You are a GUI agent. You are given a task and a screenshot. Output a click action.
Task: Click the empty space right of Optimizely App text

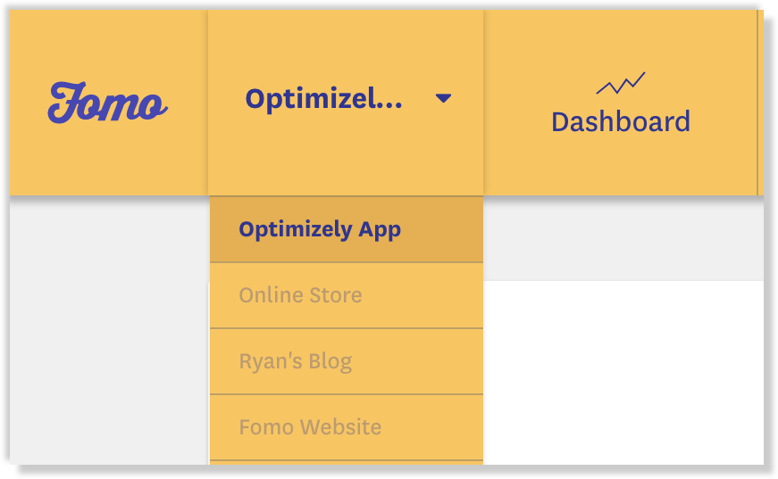coord(441,229)
